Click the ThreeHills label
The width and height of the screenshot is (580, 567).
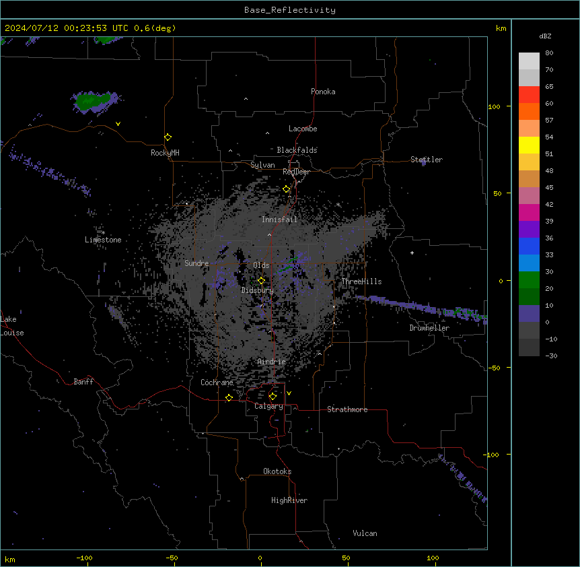[x=361, y=281]
